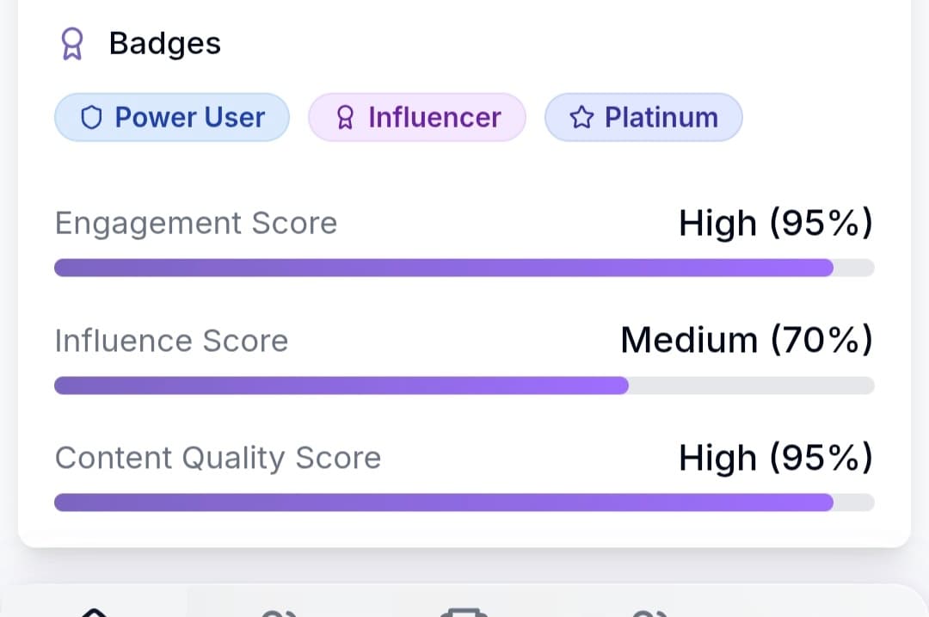
Task: Select the Platinum badge label
Action: tap(661, 117)
